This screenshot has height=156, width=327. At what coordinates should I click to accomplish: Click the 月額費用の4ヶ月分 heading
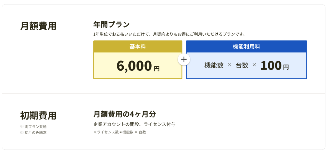tap(124, 114)
